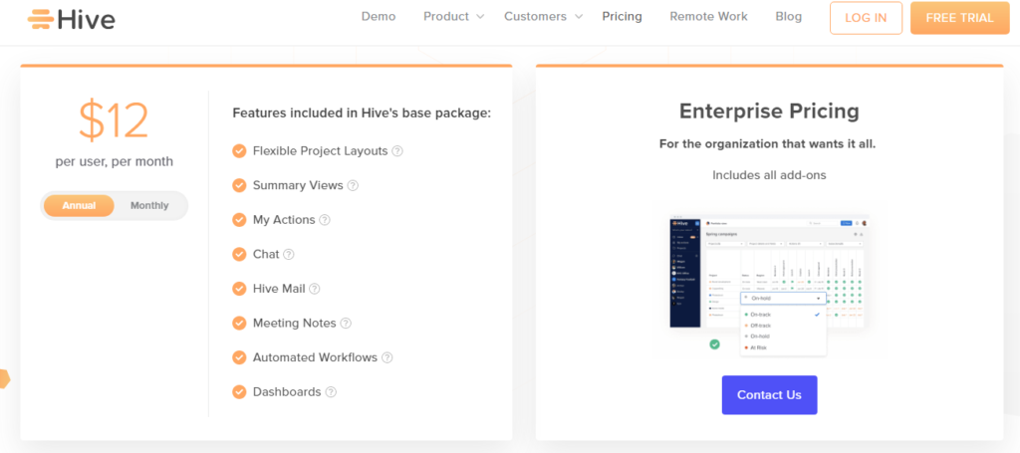Open help icon next to Summary Views
1020x453 pixels.
(353, 186)
